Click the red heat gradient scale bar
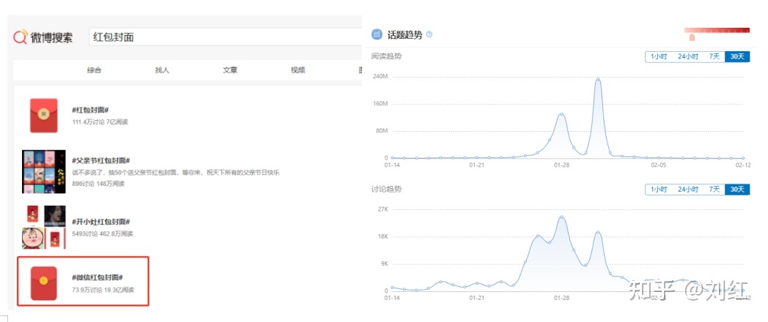 (x=717, y=30)
